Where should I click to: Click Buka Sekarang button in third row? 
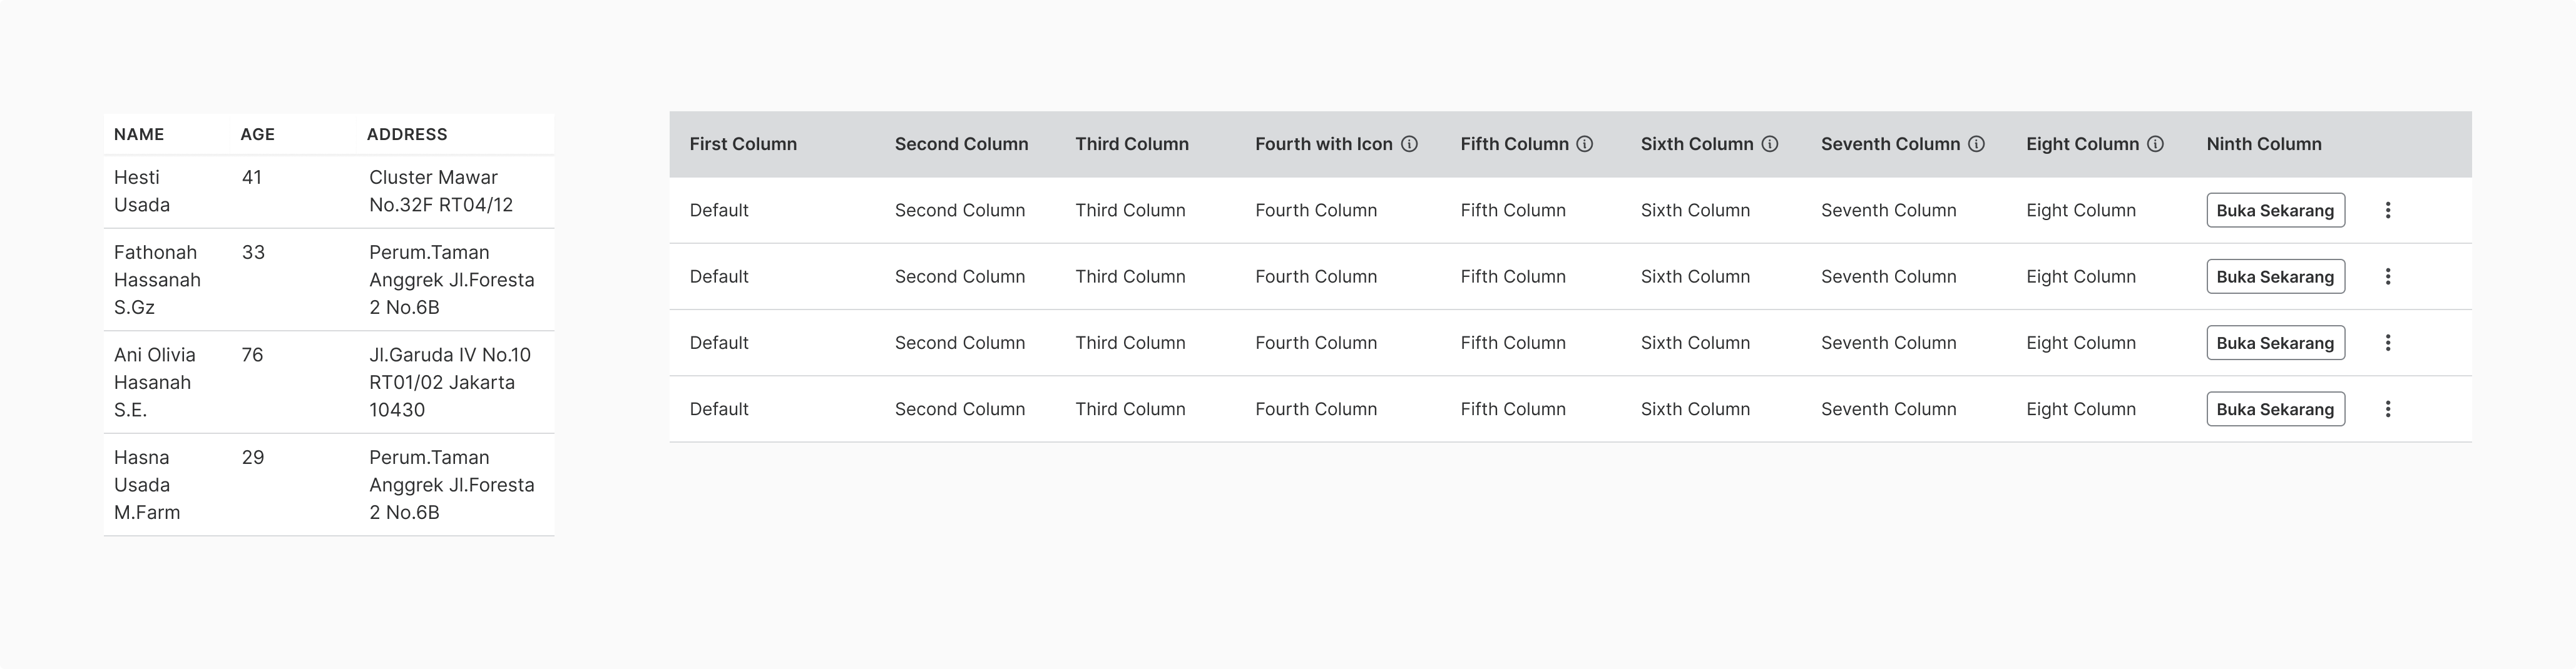click(x=2275, y=343)
